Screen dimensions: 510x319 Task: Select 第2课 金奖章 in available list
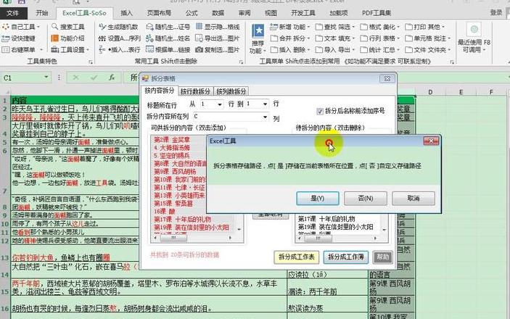(172, 140)
